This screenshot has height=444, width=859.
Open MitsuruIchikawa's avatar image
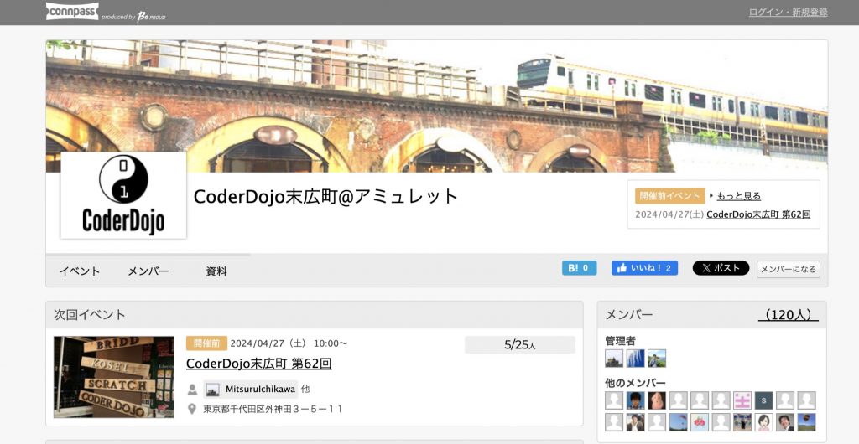(x=212, y=390)
